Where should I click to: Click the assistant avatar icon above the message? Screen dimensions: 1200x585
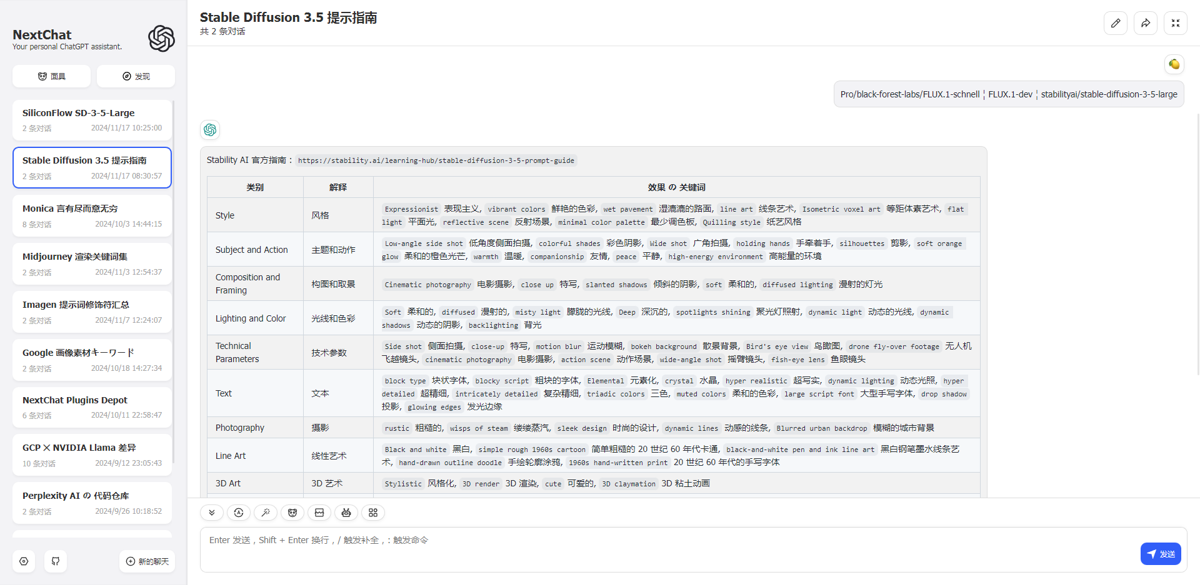210,129
